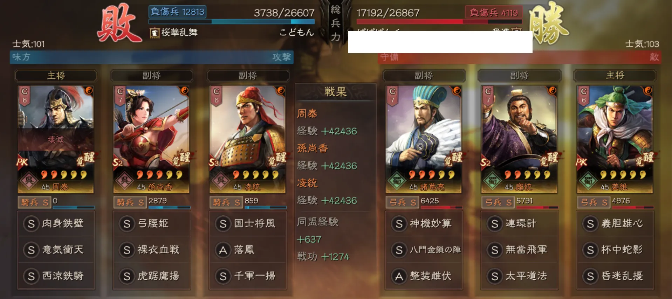Image resolution: width=672 pixels, height=299 pixels.
Task: Click the 覚醒 badge on 龐統's card
Action: 549,159
